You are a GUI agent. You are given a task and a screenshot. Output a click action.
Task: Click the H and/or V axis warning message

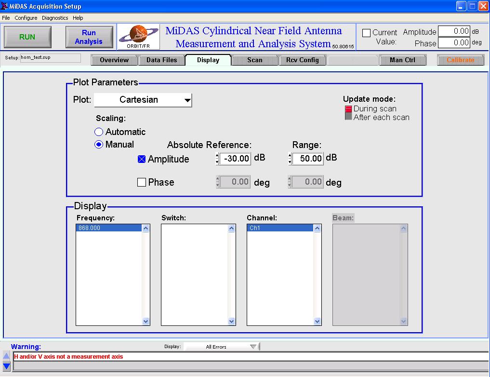point(68,357)
